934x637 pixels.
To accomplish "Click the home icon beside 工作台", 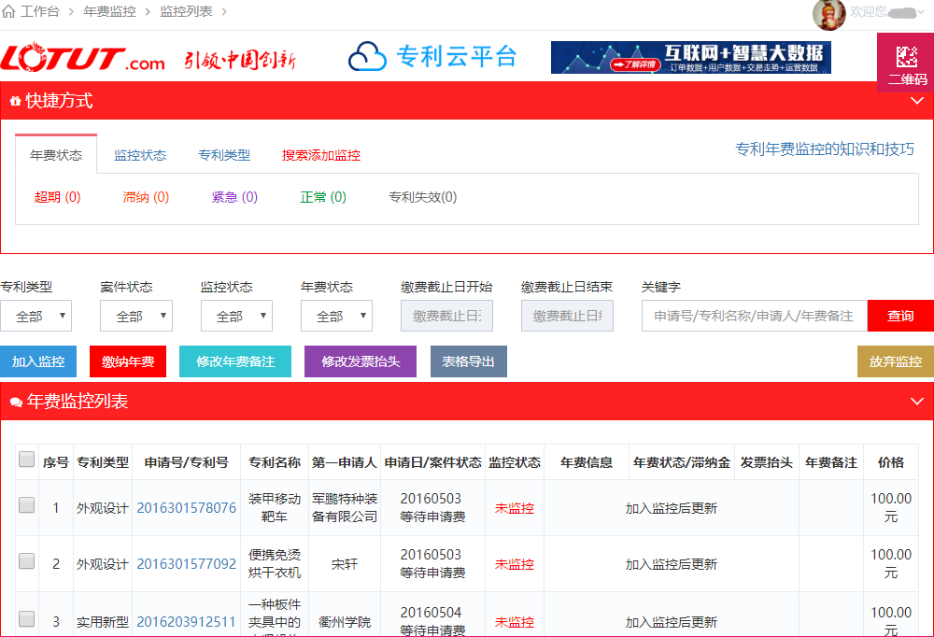I will coord(8,11).
